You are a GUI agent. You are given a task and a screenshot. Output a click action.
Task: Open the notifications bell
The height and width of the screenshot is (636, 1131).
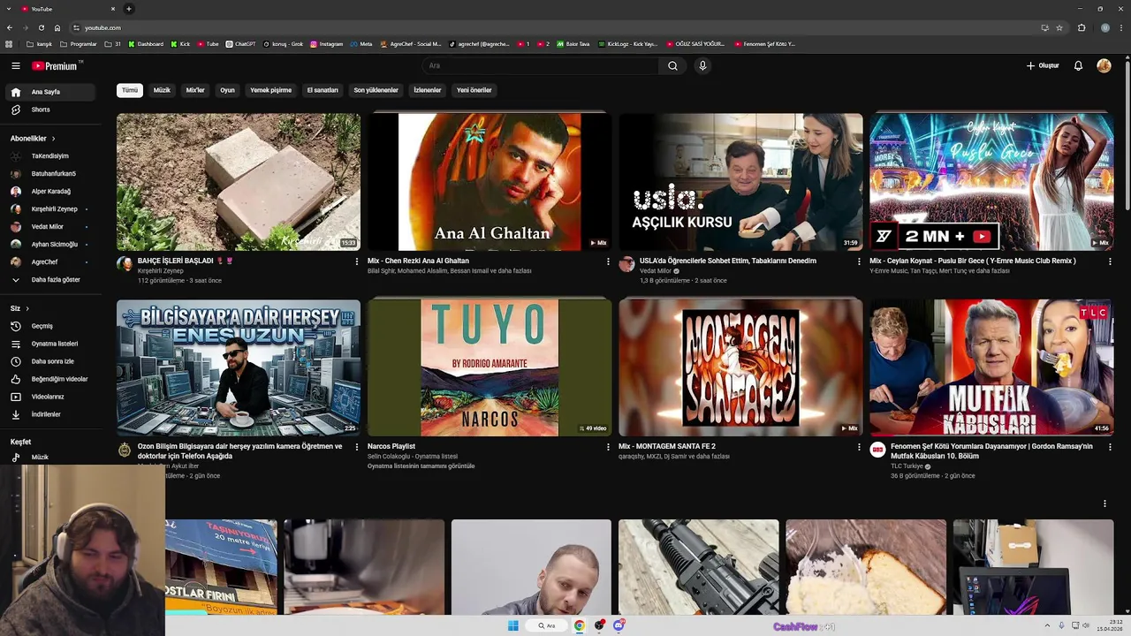[x=1078, y=65]
